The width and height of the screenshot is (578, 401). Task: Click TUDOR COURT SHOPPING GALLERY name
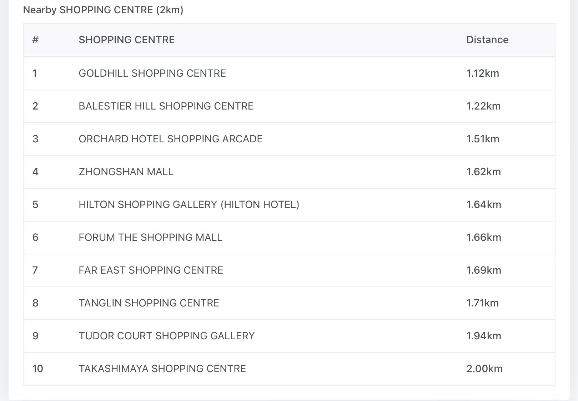point(167,336)
